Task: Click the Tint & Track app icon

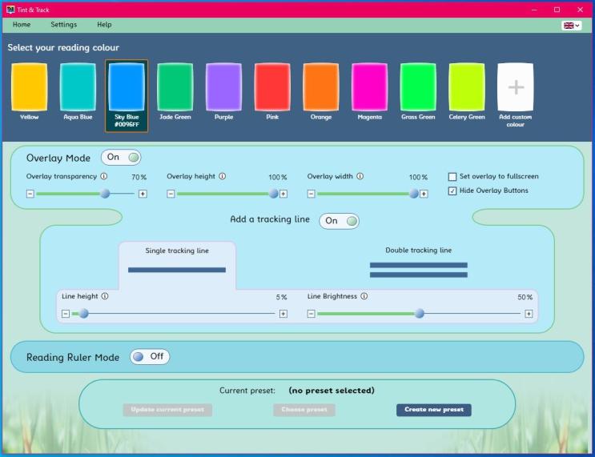Action: tap(10, 10)
